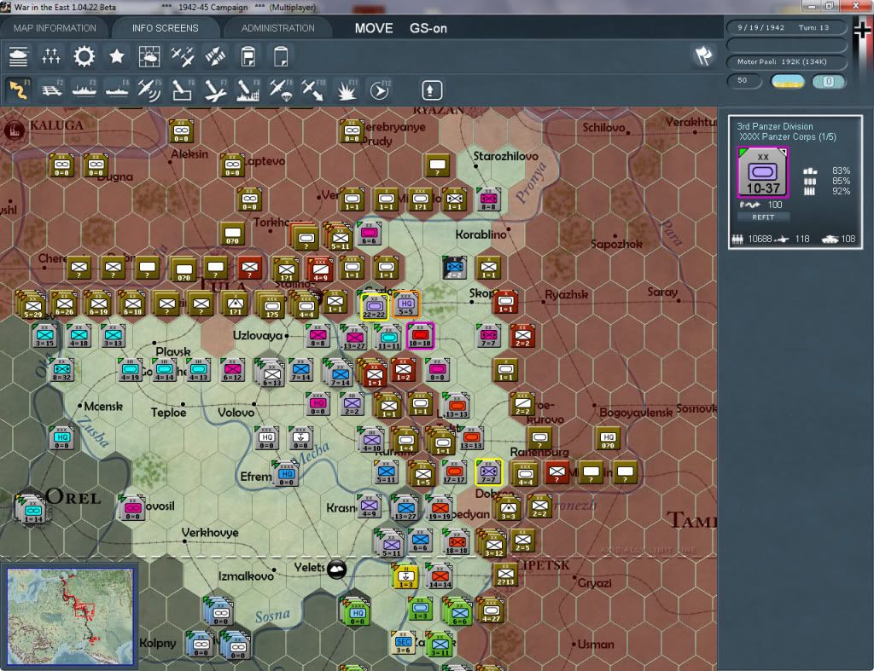Click the Kaluga city factory icon
This screenshot has height=671, width=874.
[14, 130]
